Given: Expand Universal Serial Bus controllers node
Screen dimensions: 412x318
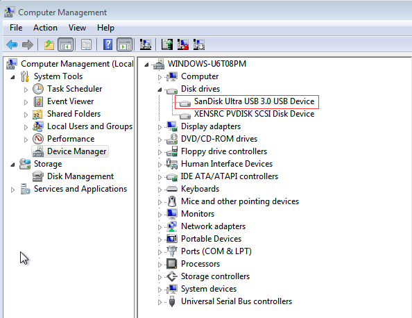Looking at the screenshot, I should [x=160, y=302].
